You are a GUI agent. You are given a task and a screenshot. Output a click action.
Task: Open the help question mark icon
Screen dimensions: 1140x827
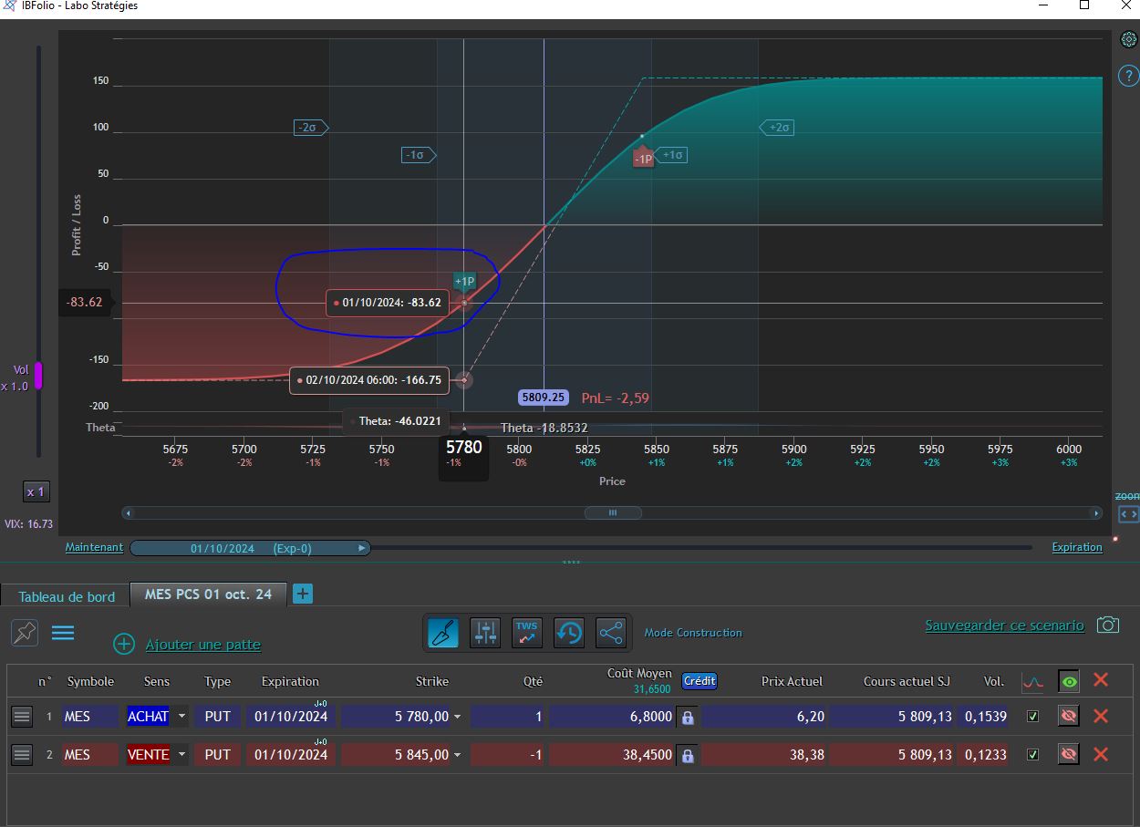1128,76
